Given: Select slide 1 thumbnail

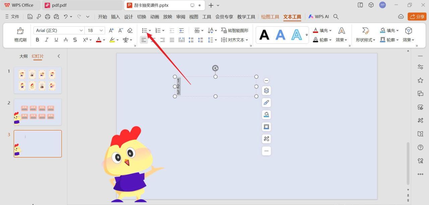Looking at the screenshot, I should coord(38,80).
